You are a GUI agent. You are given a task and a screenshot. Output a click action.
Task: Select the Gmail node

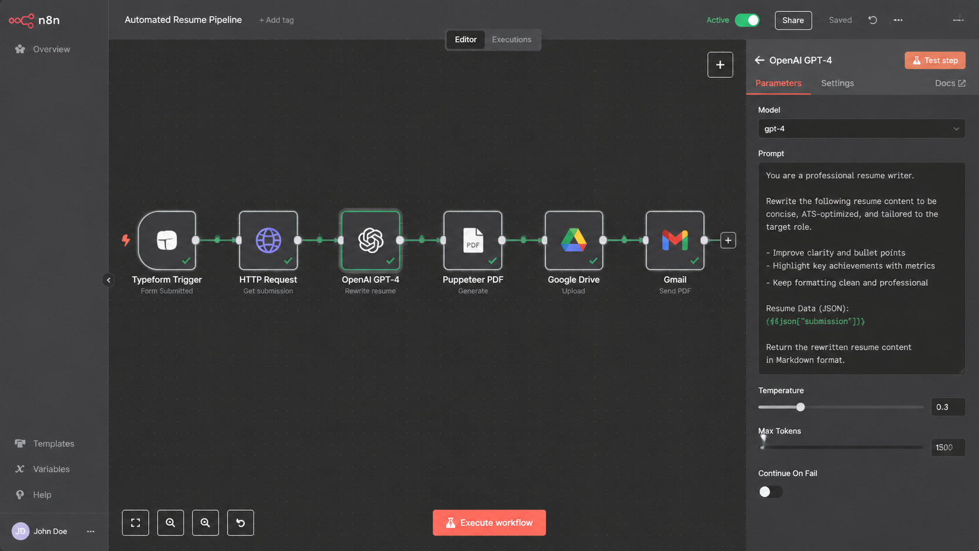(675, 241)
